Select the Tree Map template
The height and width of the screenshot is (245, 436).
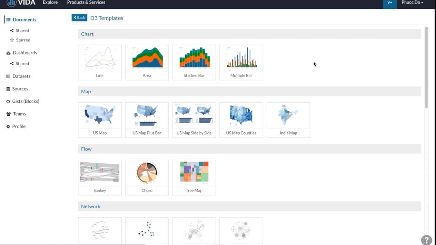[x=194, y=178]
